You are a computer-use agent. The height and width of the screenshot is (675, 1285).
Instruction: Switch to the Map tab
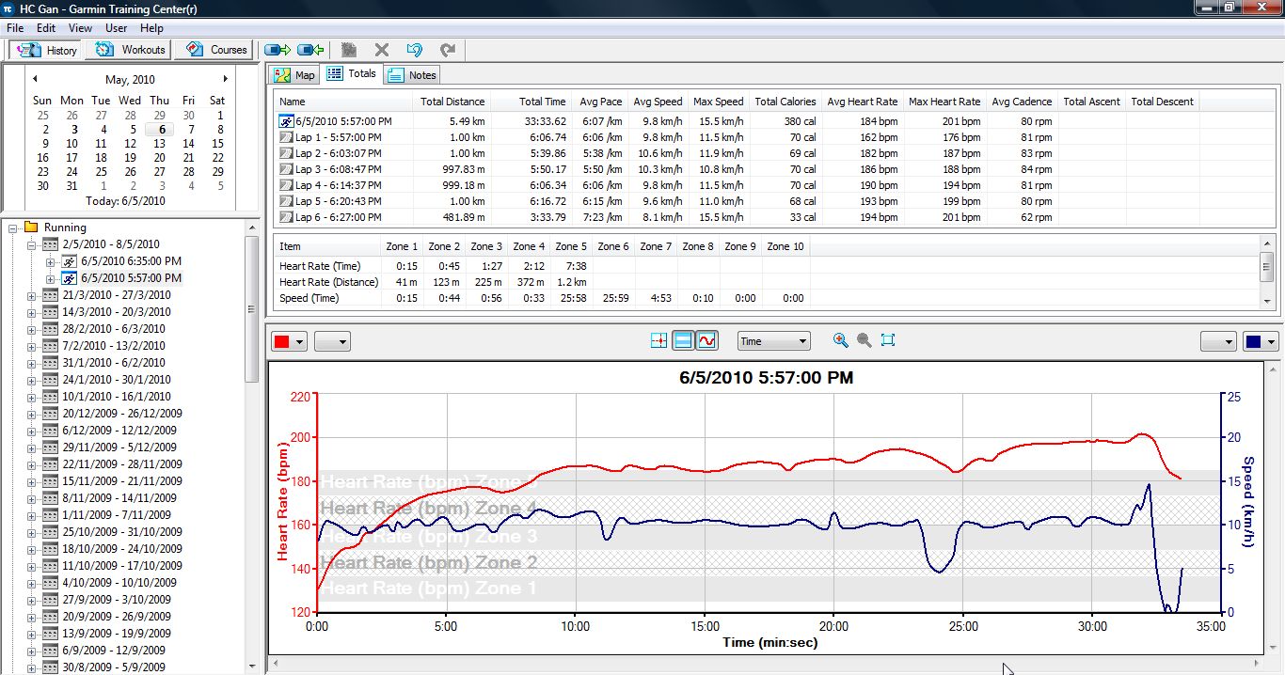(294, 75)
